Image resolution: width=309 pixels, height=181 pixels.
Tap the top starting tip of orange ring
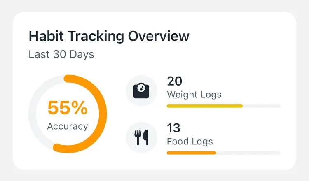[68, 79]
